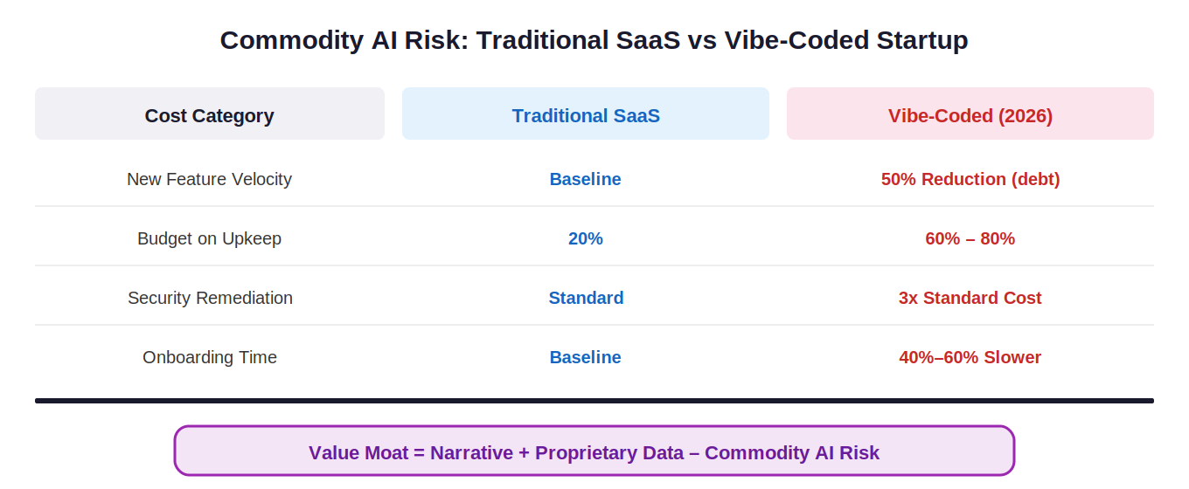
Task: Select the Cost Category column header
Action: coord(209,115)
